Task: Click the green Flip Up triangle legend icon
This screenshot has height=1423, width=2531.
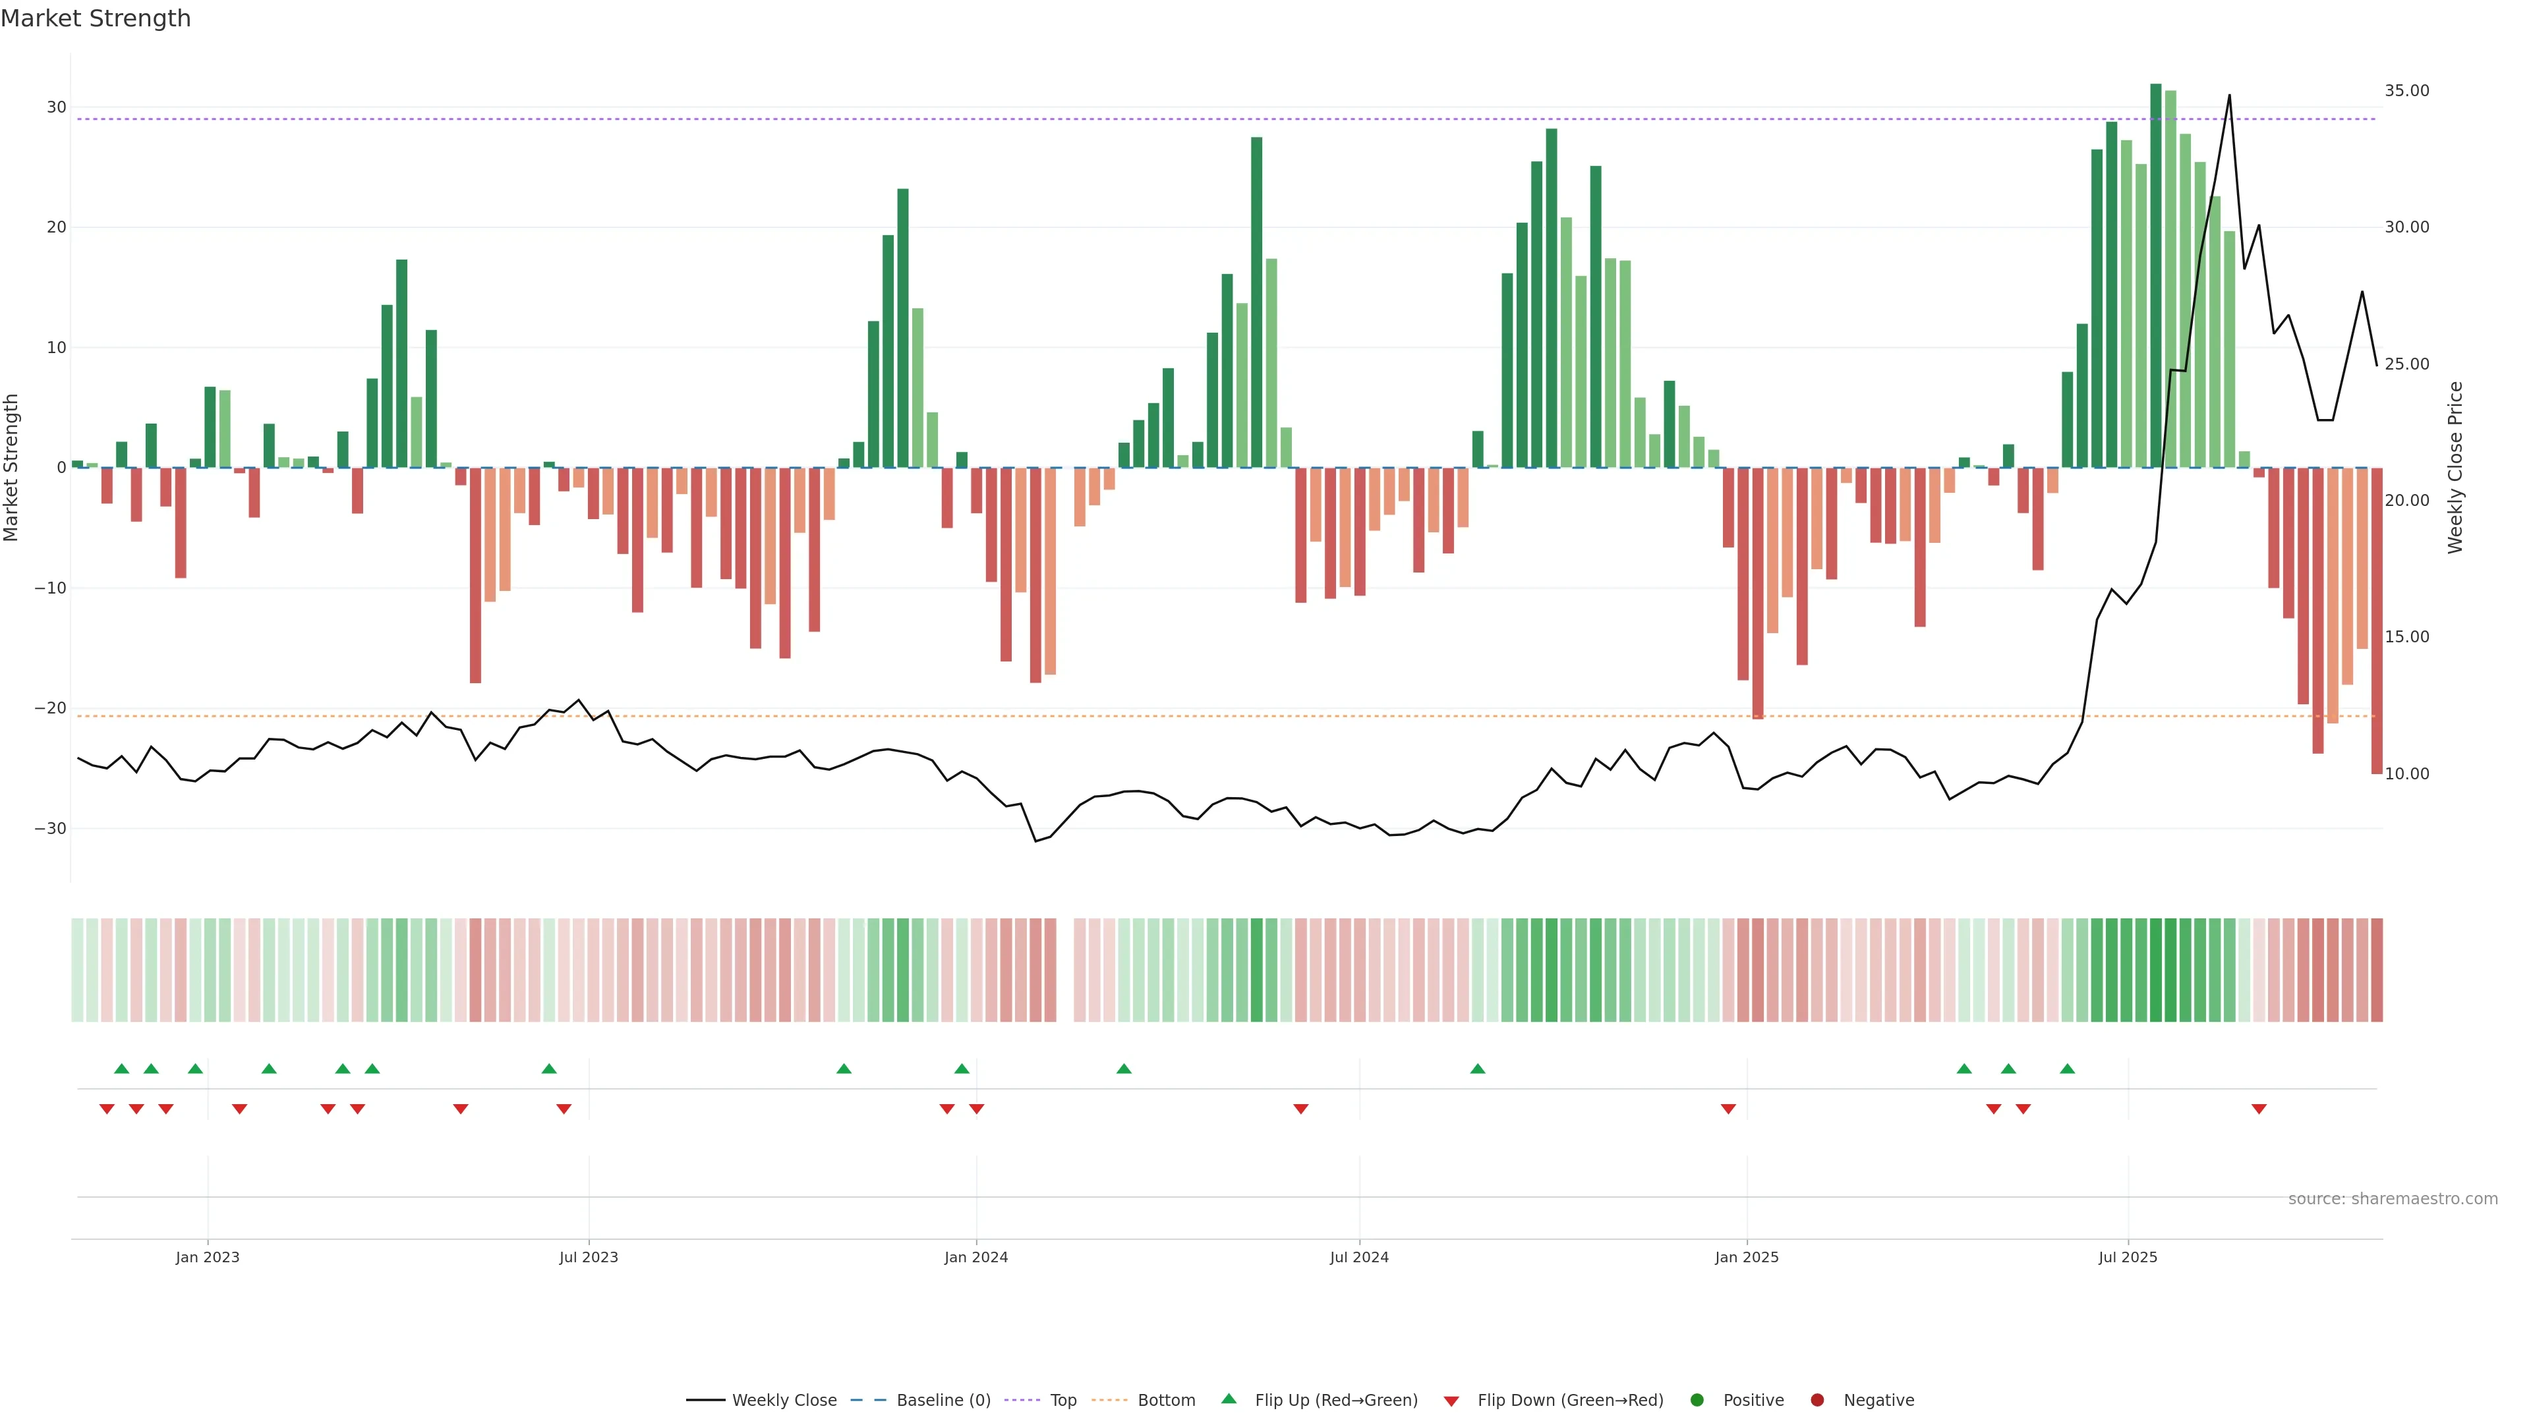Action: coord(1228,1399)
